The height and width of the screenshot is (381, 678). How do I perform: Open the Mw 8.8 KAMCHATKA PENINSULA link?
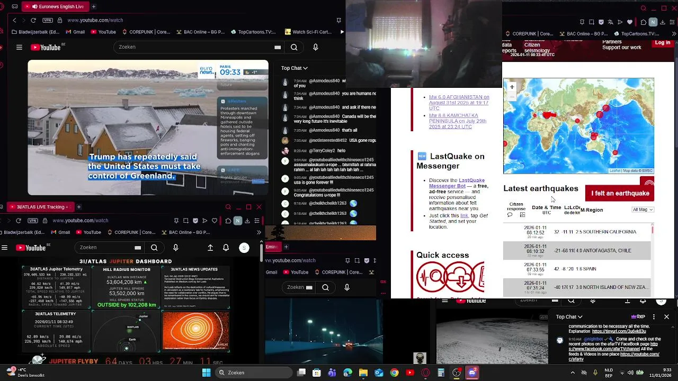coord(458,121)
